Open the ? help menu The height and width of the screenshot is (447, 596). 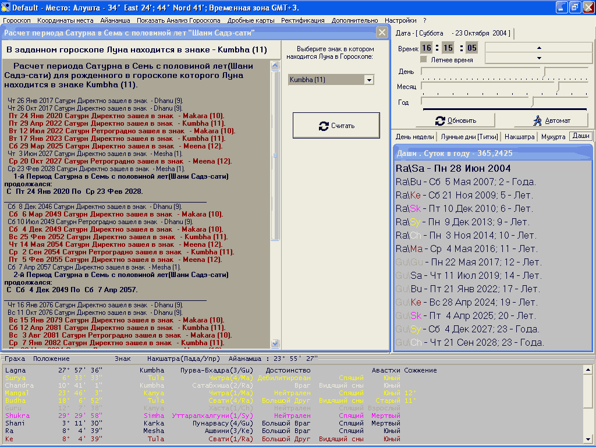click(424, 20)
